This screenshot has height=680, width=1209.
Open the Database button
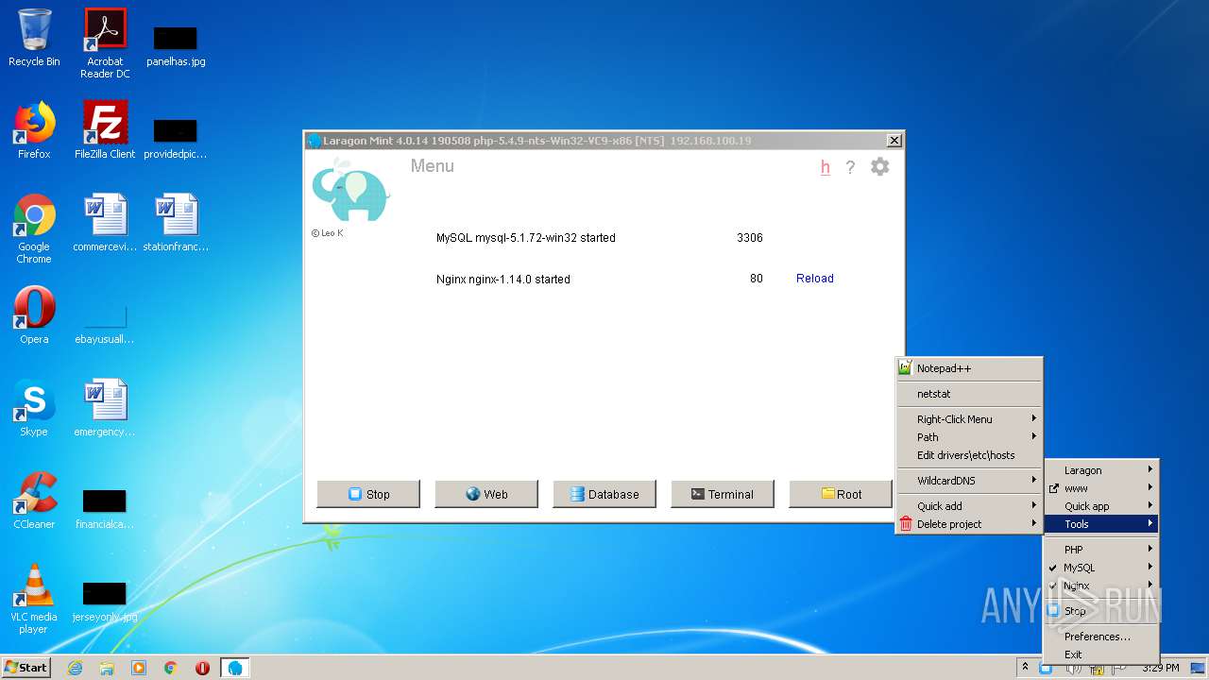(604, 494)
